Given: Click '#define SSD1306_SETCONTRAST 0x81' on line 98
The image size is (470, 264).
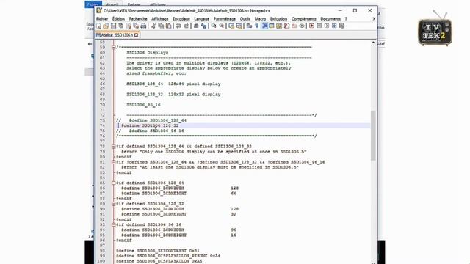Looking at the screenshot, I should point(158,251).
